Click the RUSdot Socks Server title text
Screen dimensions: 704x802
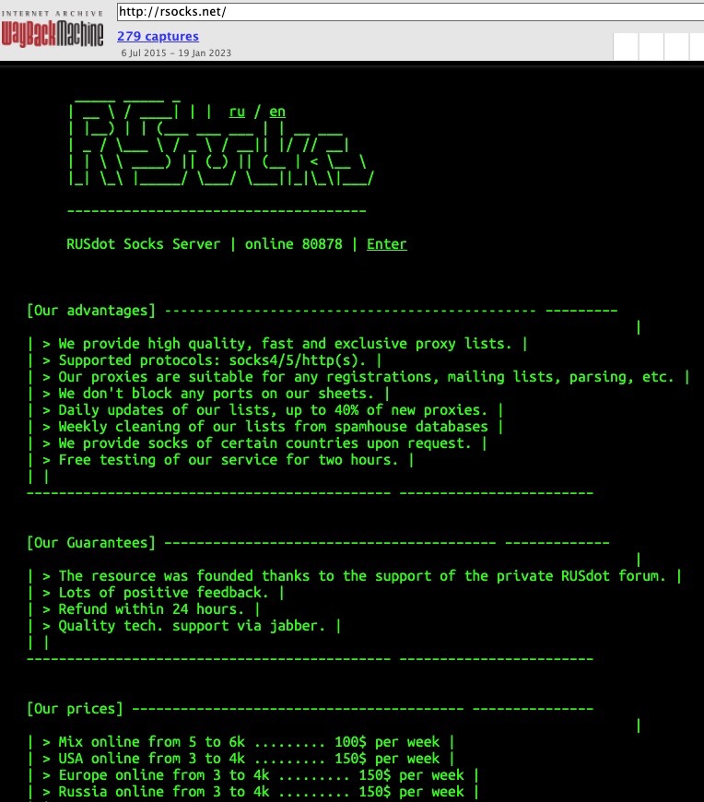pyautogui.click(x=143, y=244)
